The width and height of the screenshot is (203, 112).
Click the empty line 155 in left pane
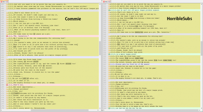click(53, 57)
